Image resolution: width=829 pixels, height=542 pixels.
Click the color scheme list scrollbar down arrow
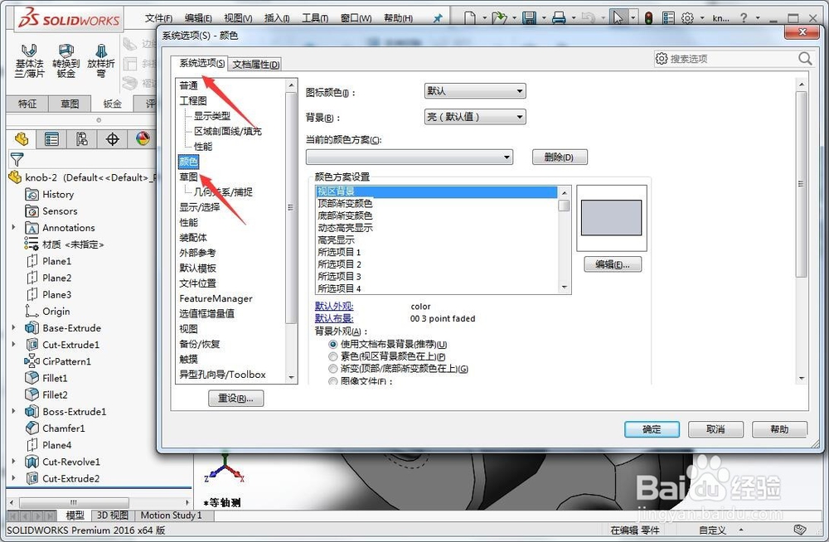click(564, 288)
